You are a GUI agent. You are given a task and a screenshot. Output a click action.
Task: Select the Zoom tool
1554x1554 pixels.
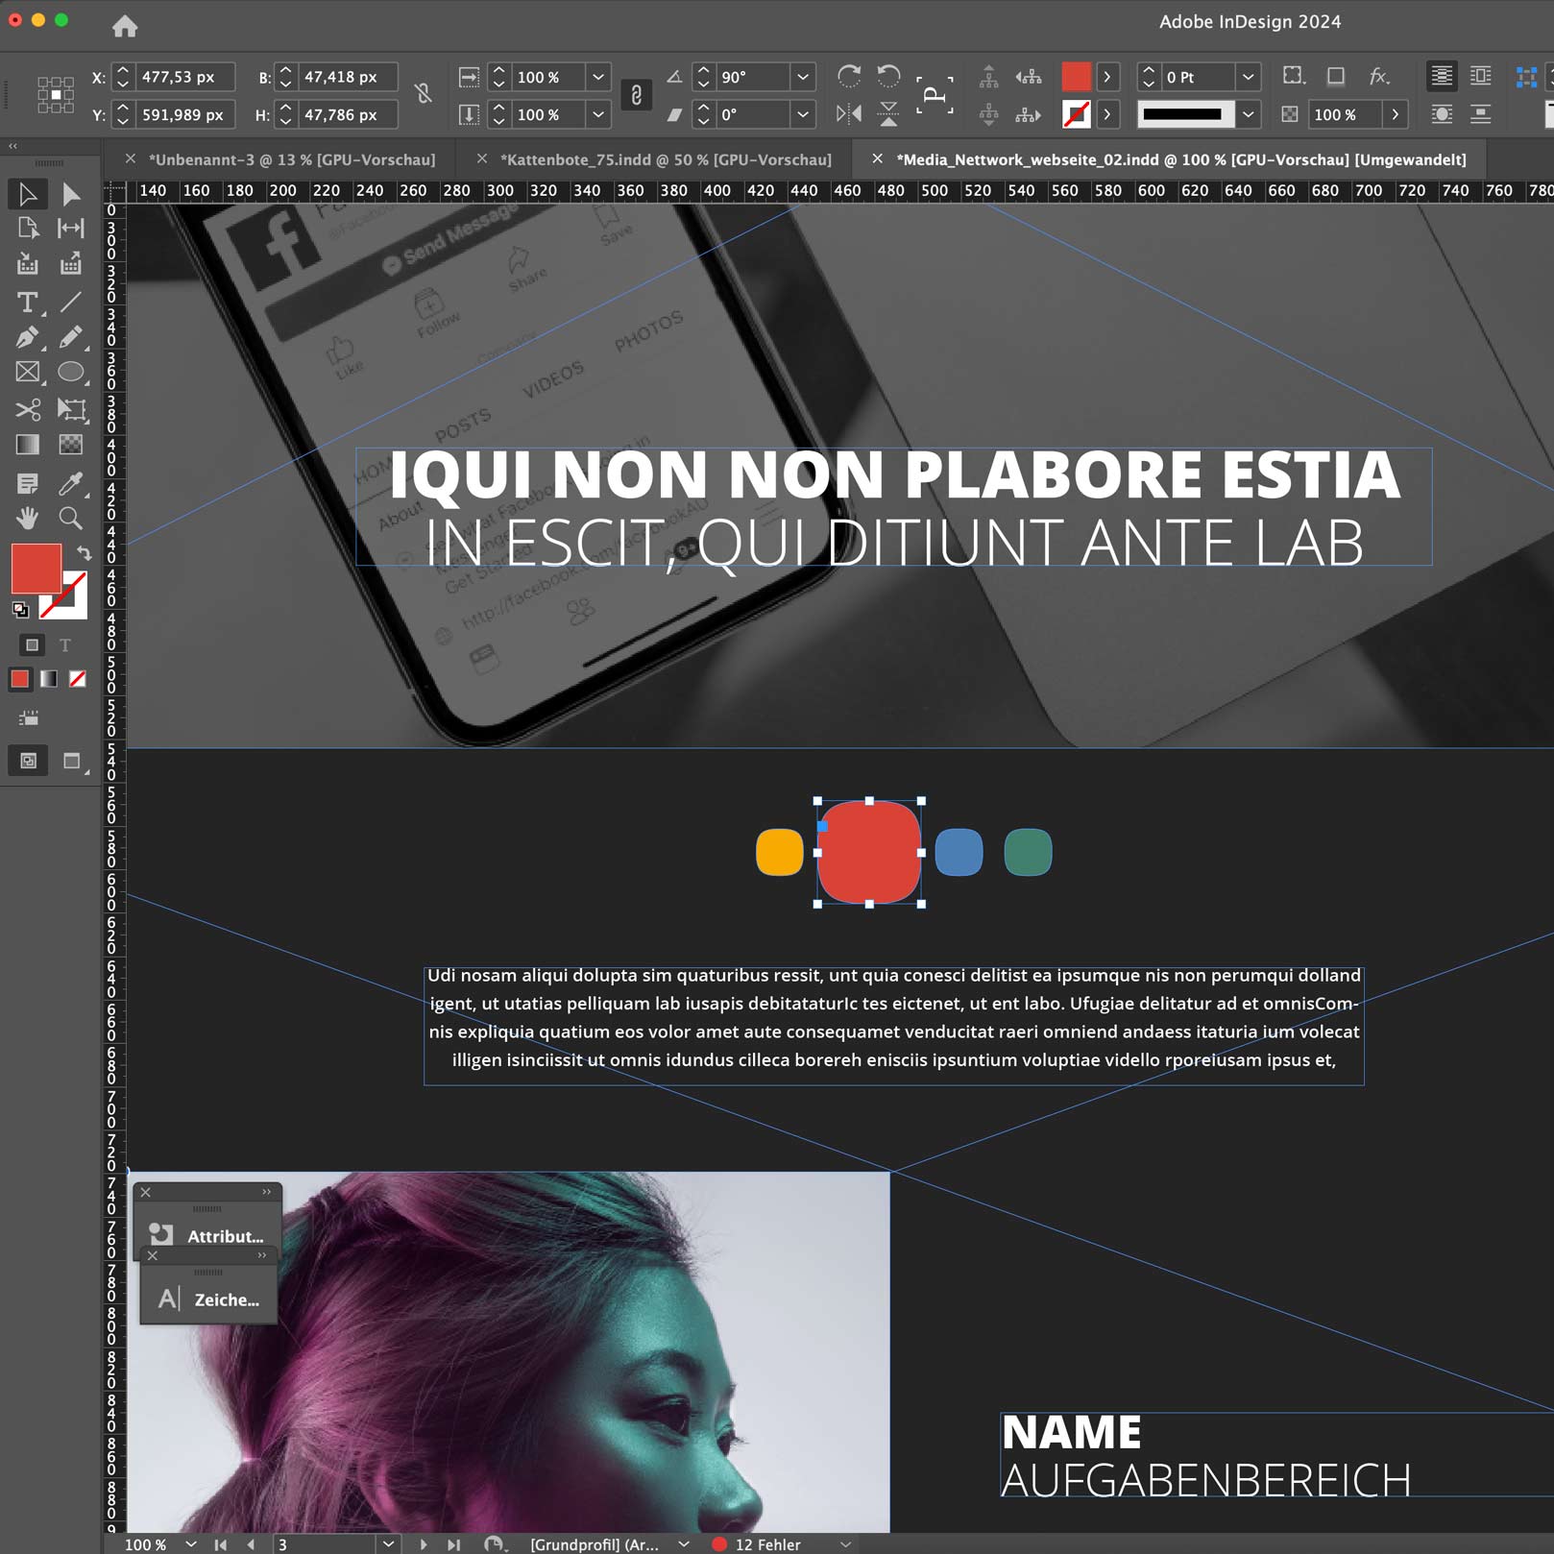[70, 519]
